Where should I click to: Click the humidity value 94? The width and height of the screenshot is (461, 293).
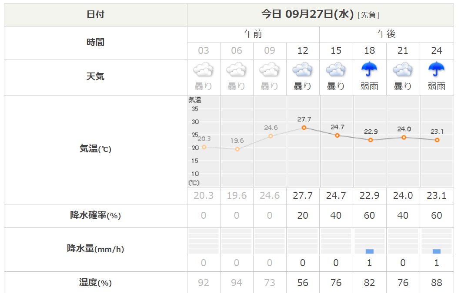tap(237, 283)
